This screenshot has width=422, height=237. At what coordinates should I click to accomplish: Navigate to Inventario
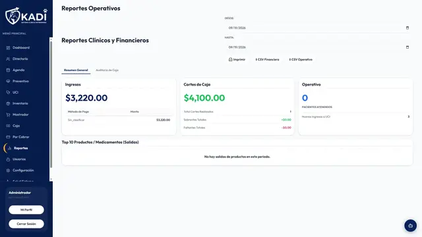tap(20, 103)
